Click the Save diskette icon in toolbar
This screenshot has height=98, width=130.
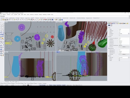pos(5,20)
